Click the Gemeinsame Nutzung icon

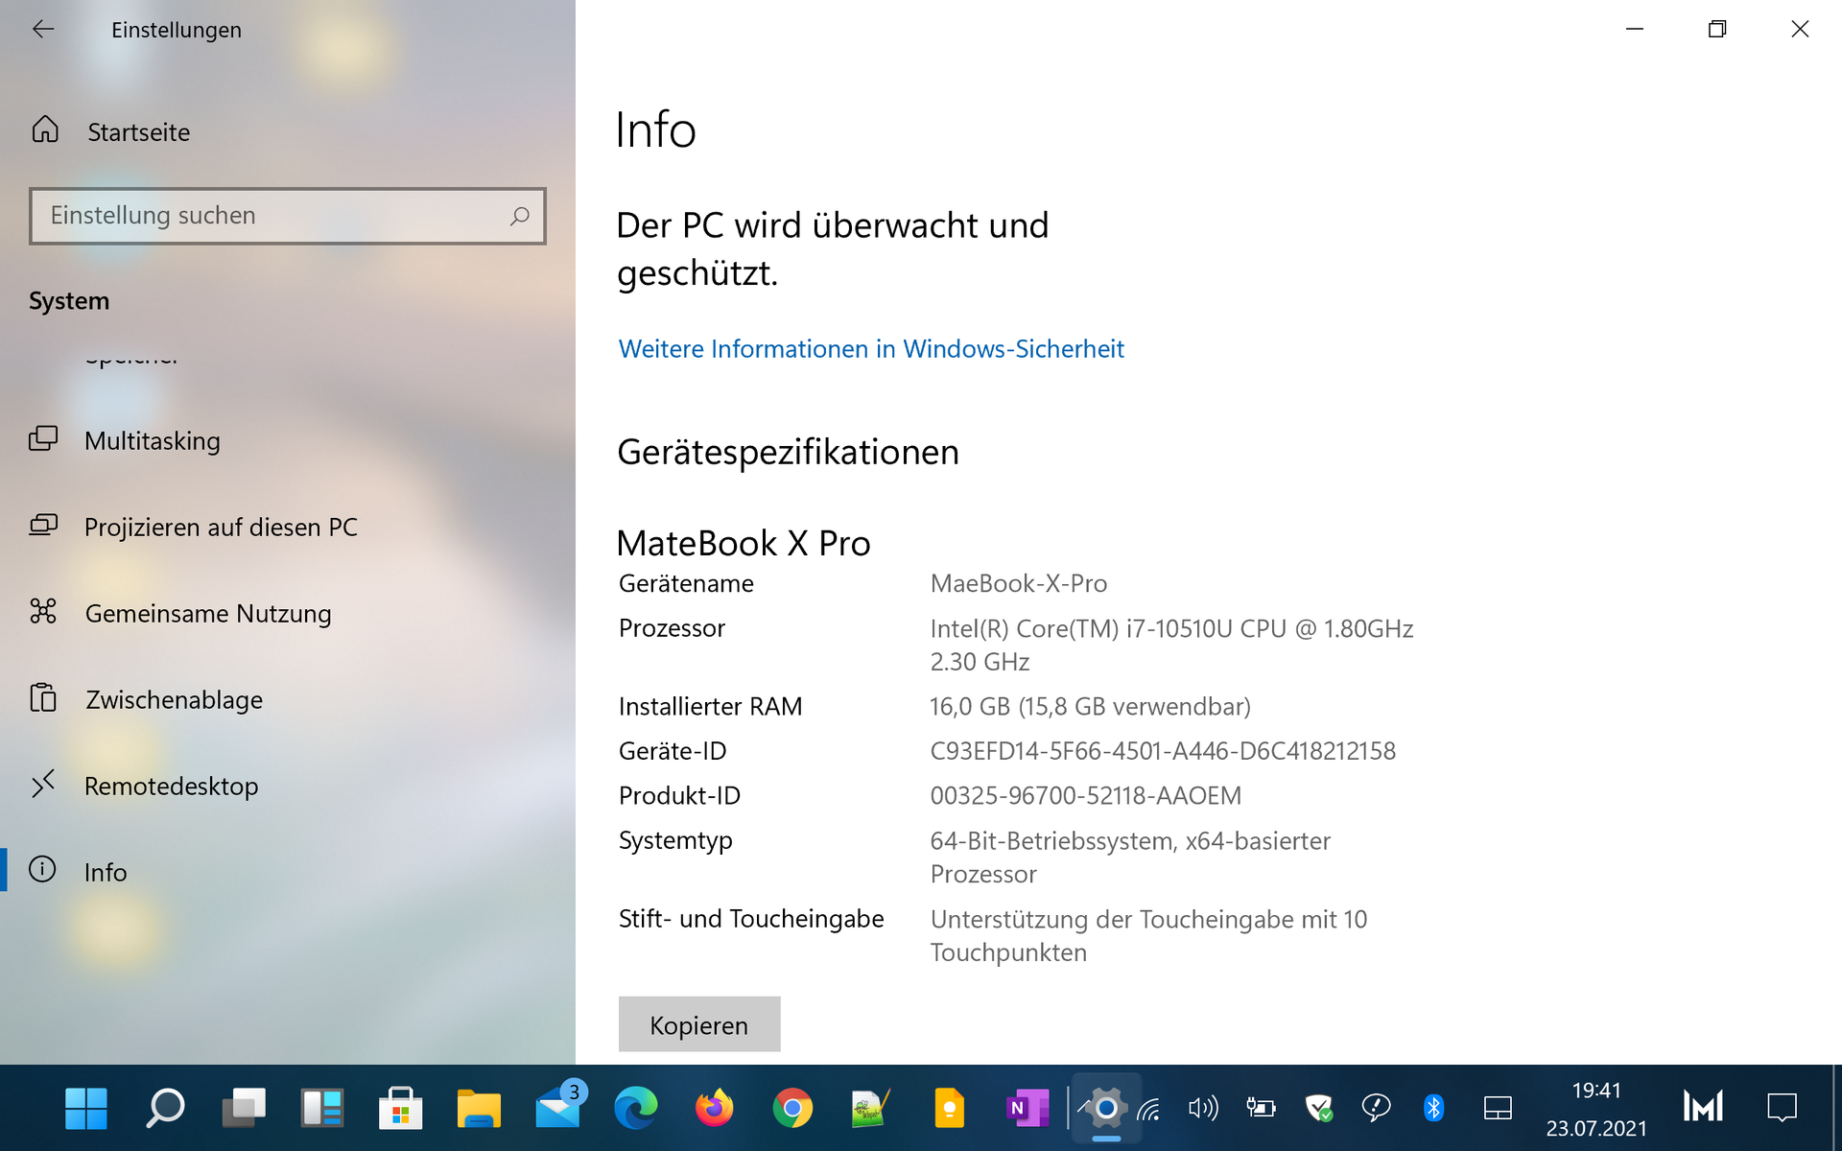(x=43, y=611)
